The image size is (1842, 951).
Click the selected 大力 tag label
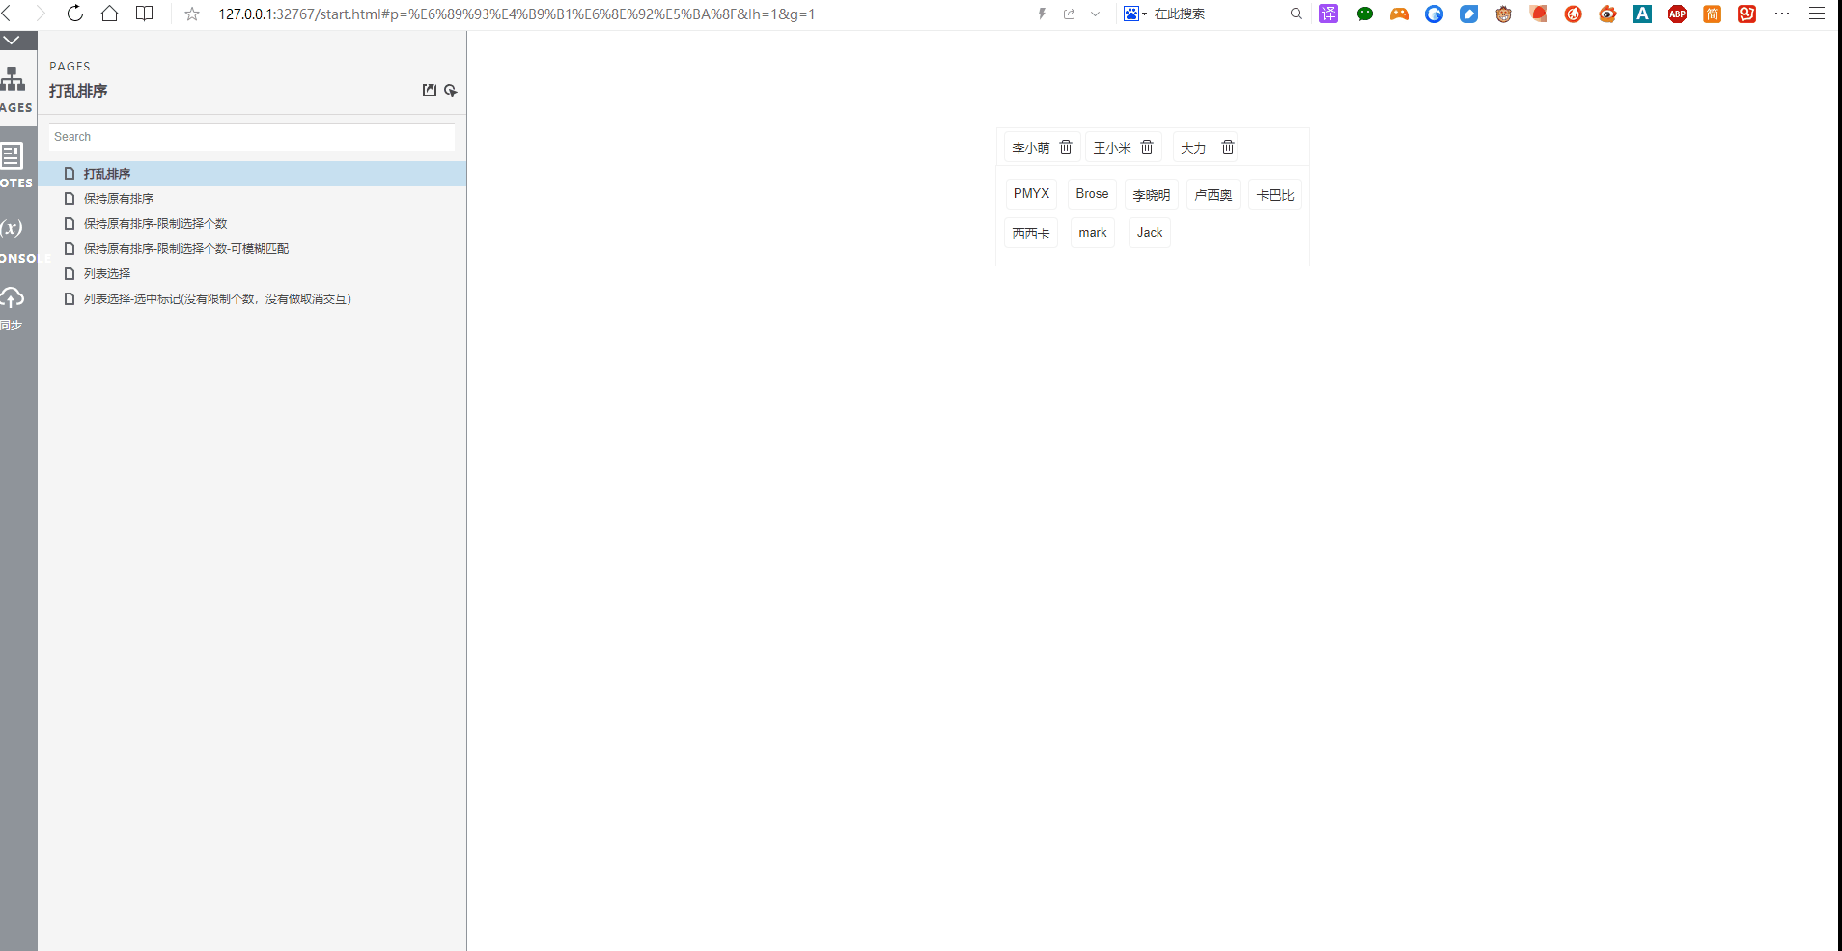(1193, 148)
